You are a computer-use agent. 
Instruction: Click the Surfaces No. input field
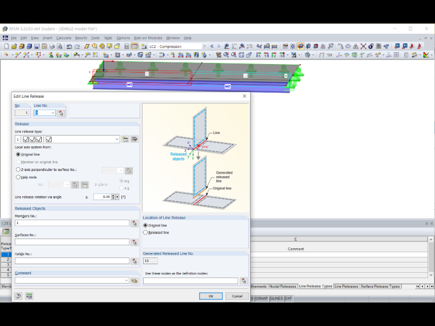72,242
